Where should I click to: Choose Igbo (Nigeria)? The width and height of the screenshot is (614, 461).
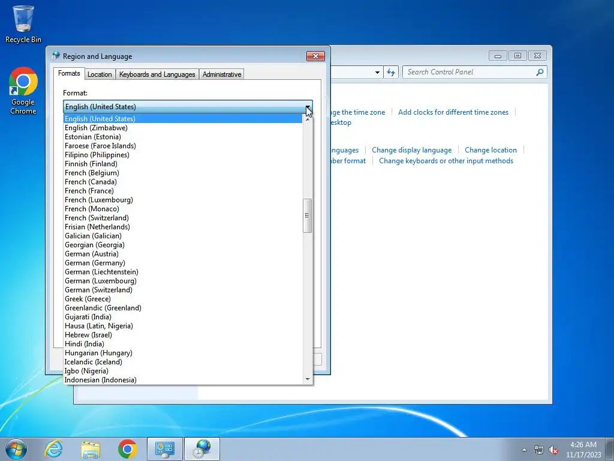pos(183,371)
